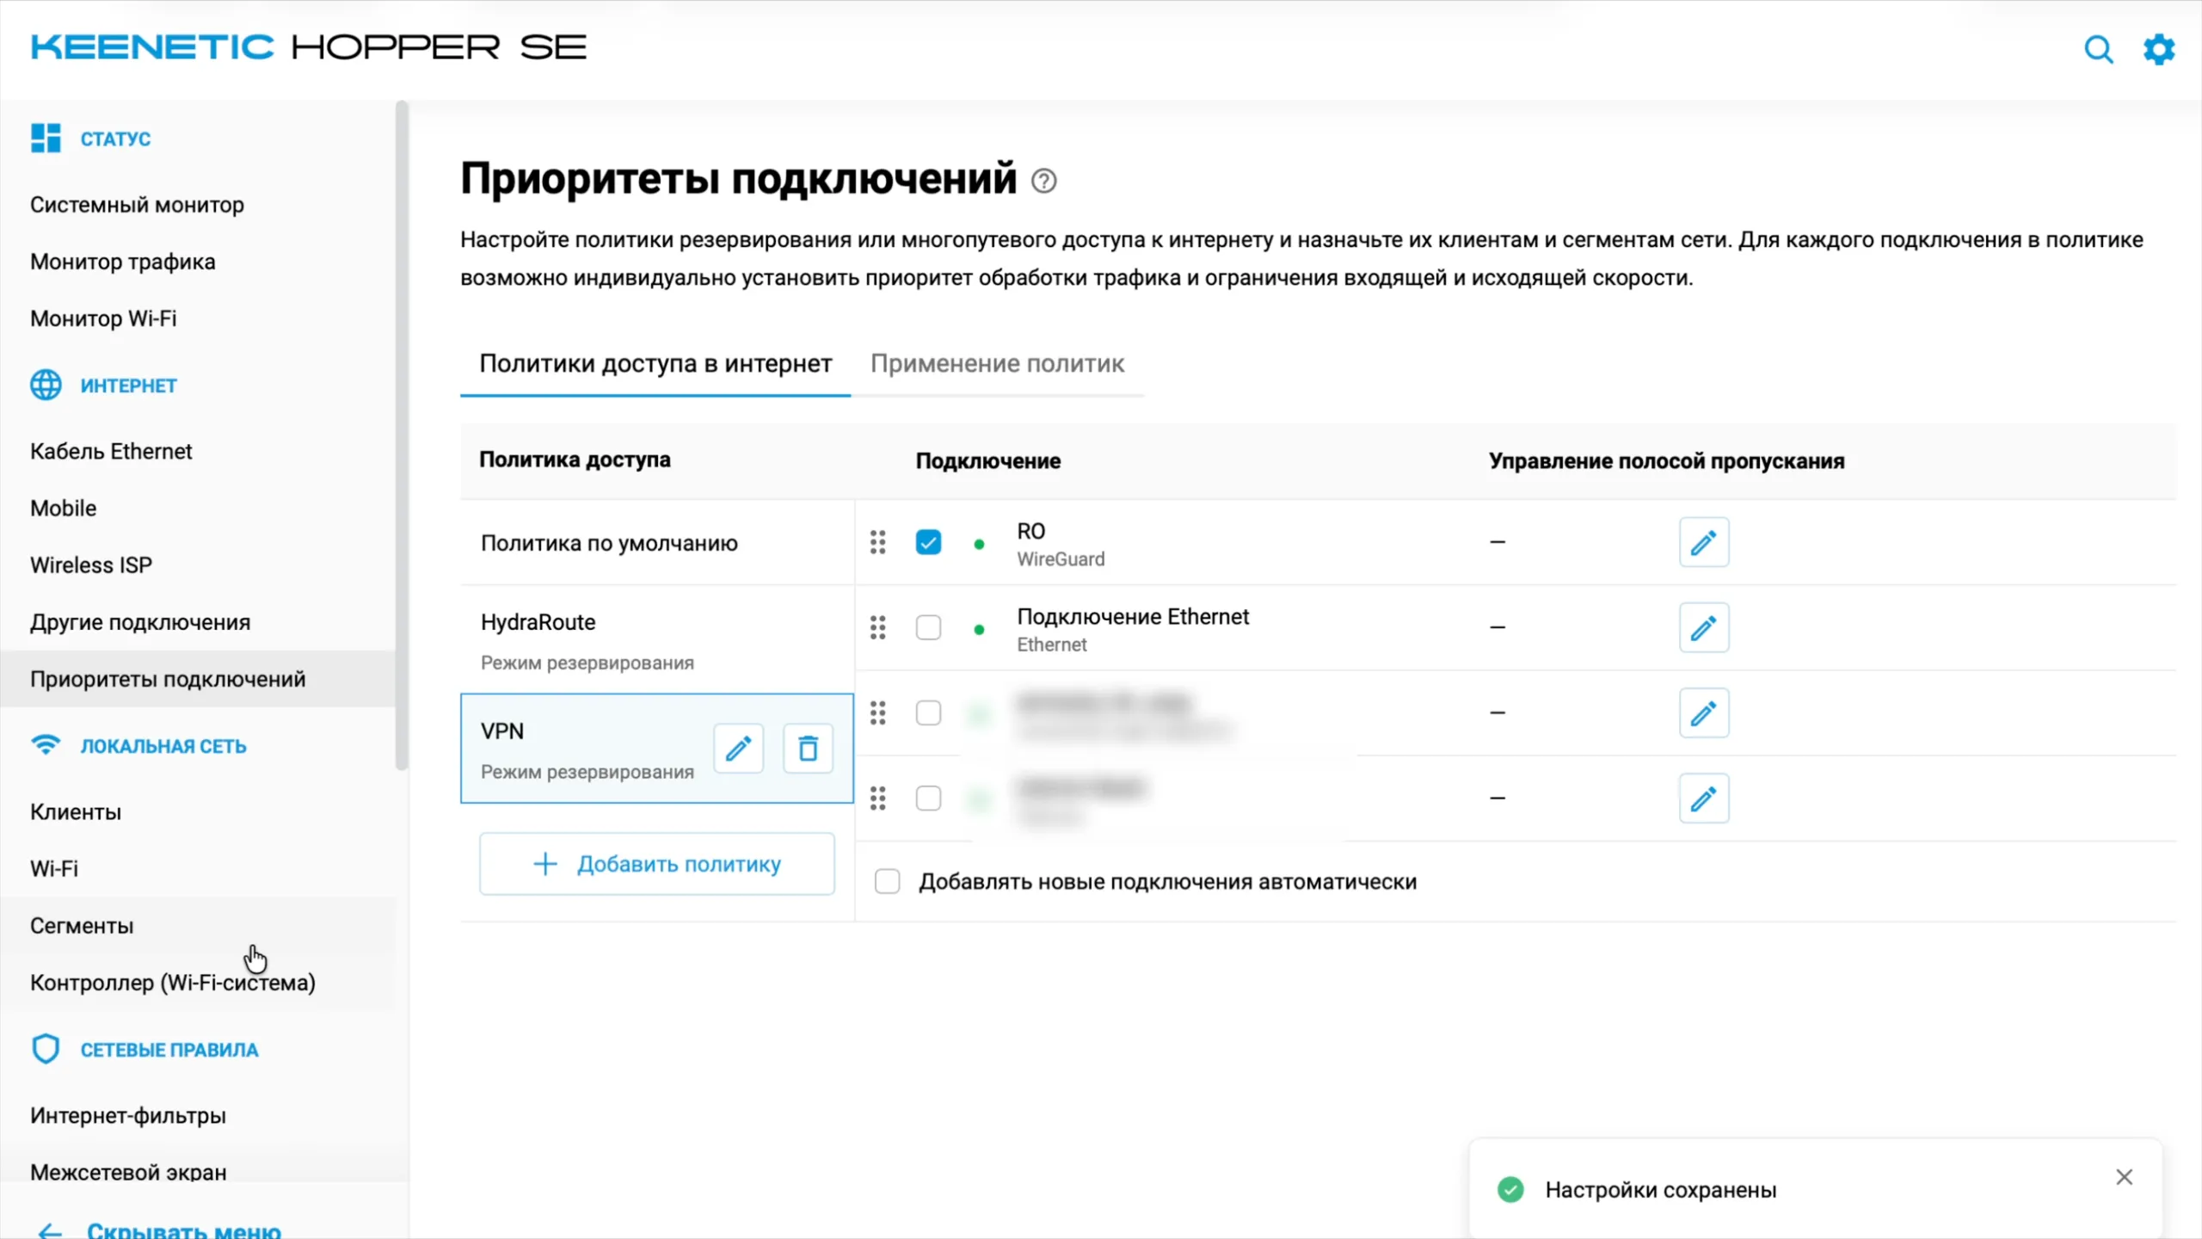Click the Локальная сеть Wi-Fi icon
2202x1239 pixels.
pos(46,744)
